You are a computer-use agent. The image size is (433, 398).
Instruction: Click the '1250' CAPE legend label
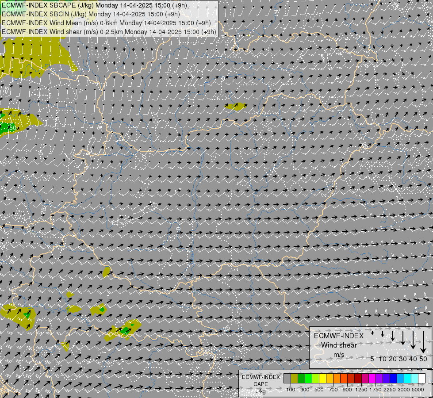361,390
